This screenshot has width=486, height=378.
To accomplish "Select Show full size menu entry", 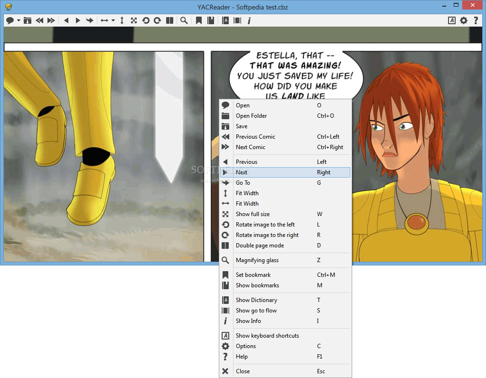I will click(x=285, y=214).
